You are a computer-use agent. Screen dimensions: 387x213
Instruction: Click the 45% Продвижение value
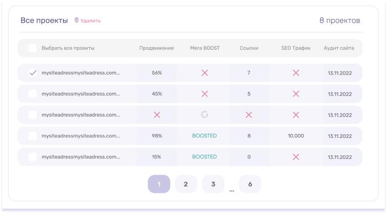[157, 94]
